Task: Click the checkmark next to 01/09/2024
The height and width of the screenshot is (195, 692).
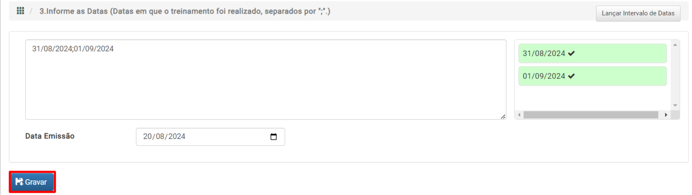Action: (572, 76)
